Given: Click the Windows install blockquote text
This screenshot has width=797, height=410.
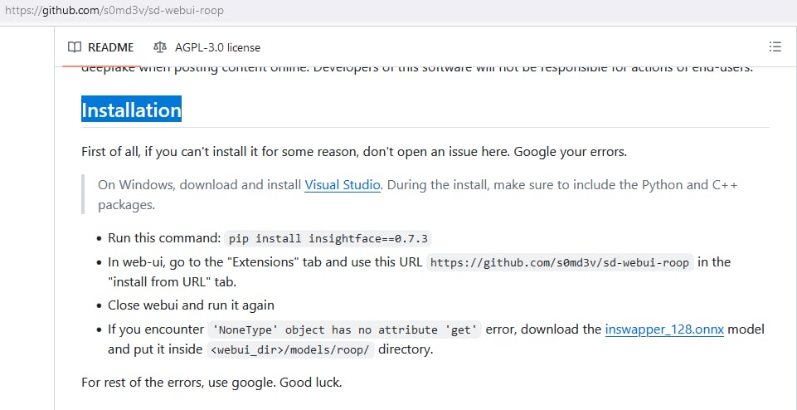Looking at the screenshot, I should point(418,194).
